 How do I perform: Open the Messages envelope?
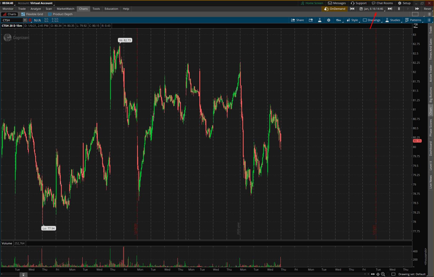337,3
